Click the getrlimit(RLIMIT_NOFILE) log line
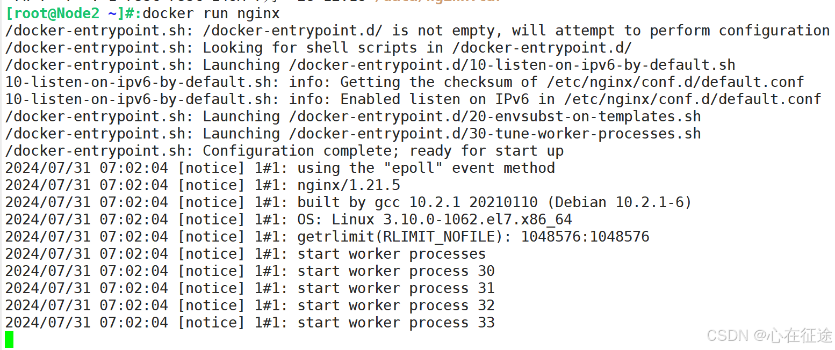 [x=327, y=237]
